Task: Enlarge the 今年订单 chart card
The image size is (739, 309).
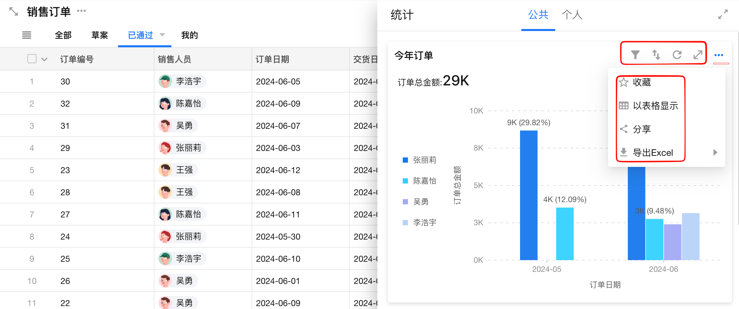Action: coord(698,55)
